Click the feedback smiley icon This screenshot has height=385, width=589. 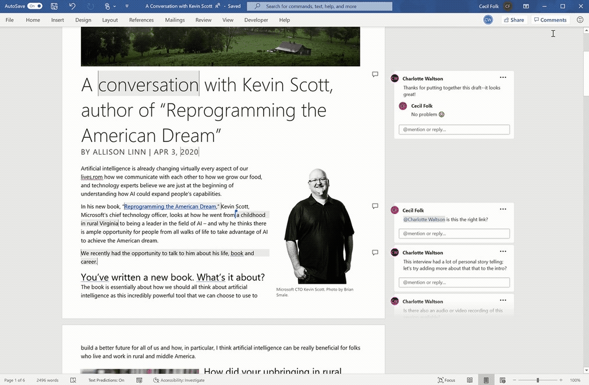pyautogui.click(x=580, y=20)
